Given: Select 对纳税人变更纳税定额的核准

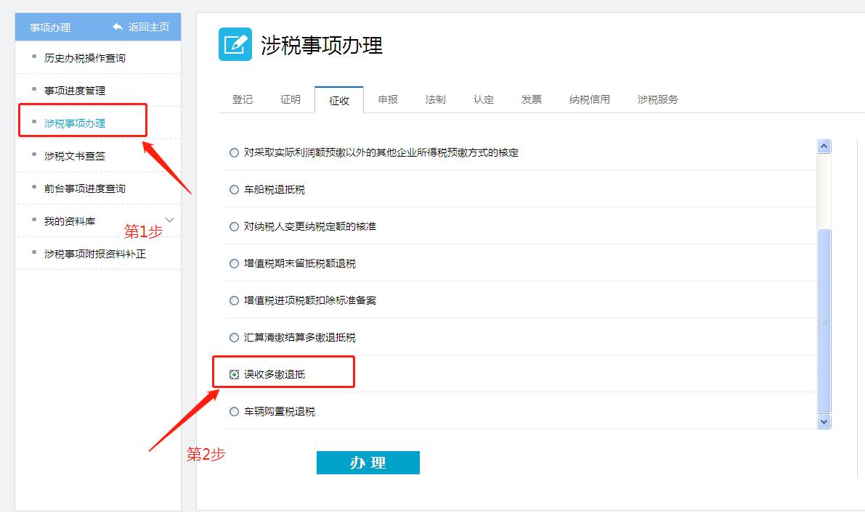Looking at the screenshot, I should point(234,226).
